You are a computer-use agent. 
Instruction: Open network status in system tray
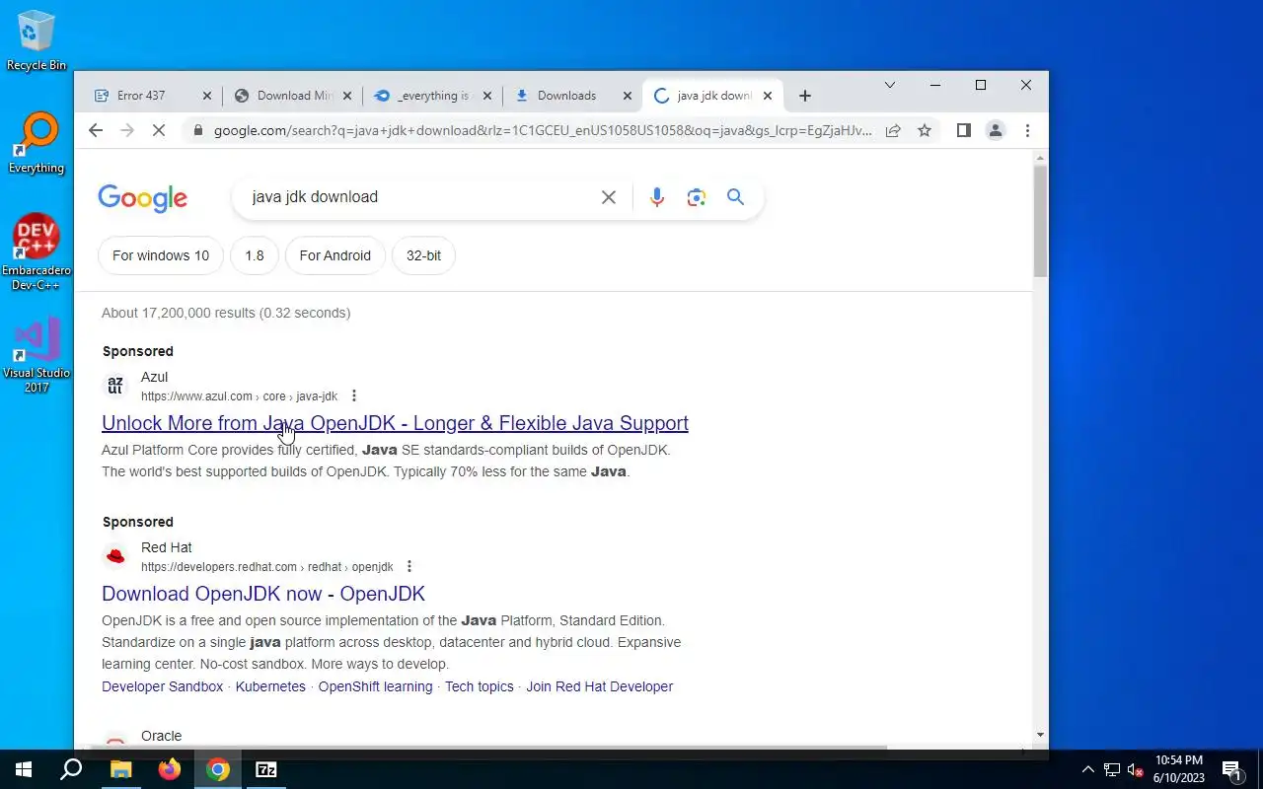1112,770
